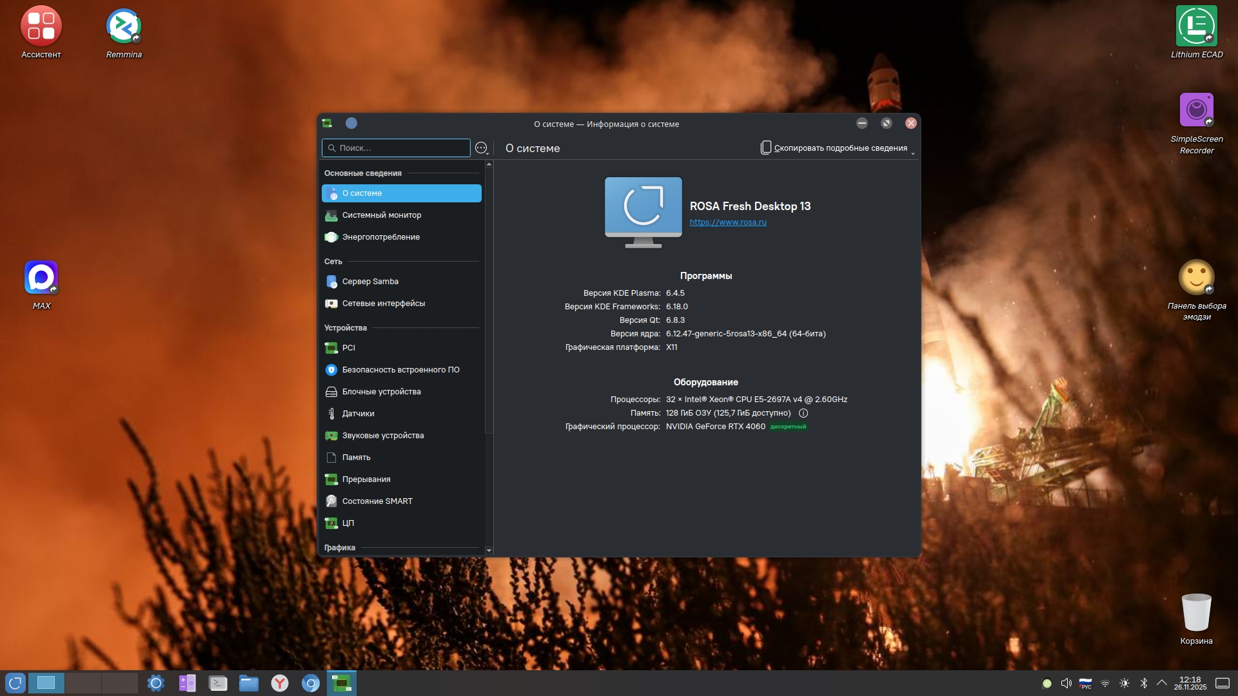This screenshot has width=1238, height=696.
Task: Open SimpleScreen Recorder desktop icon
Action: 1196,110
